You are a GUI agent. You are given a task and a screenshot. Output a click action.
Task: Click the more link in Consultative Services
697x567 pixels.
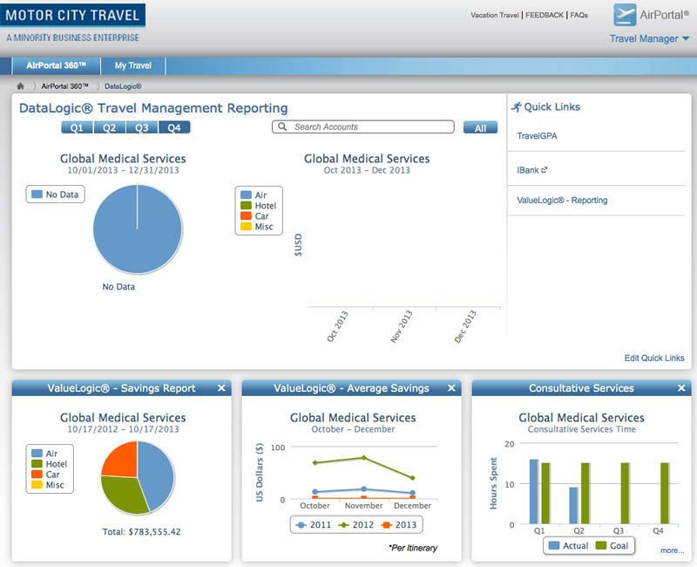pos(672,550)
